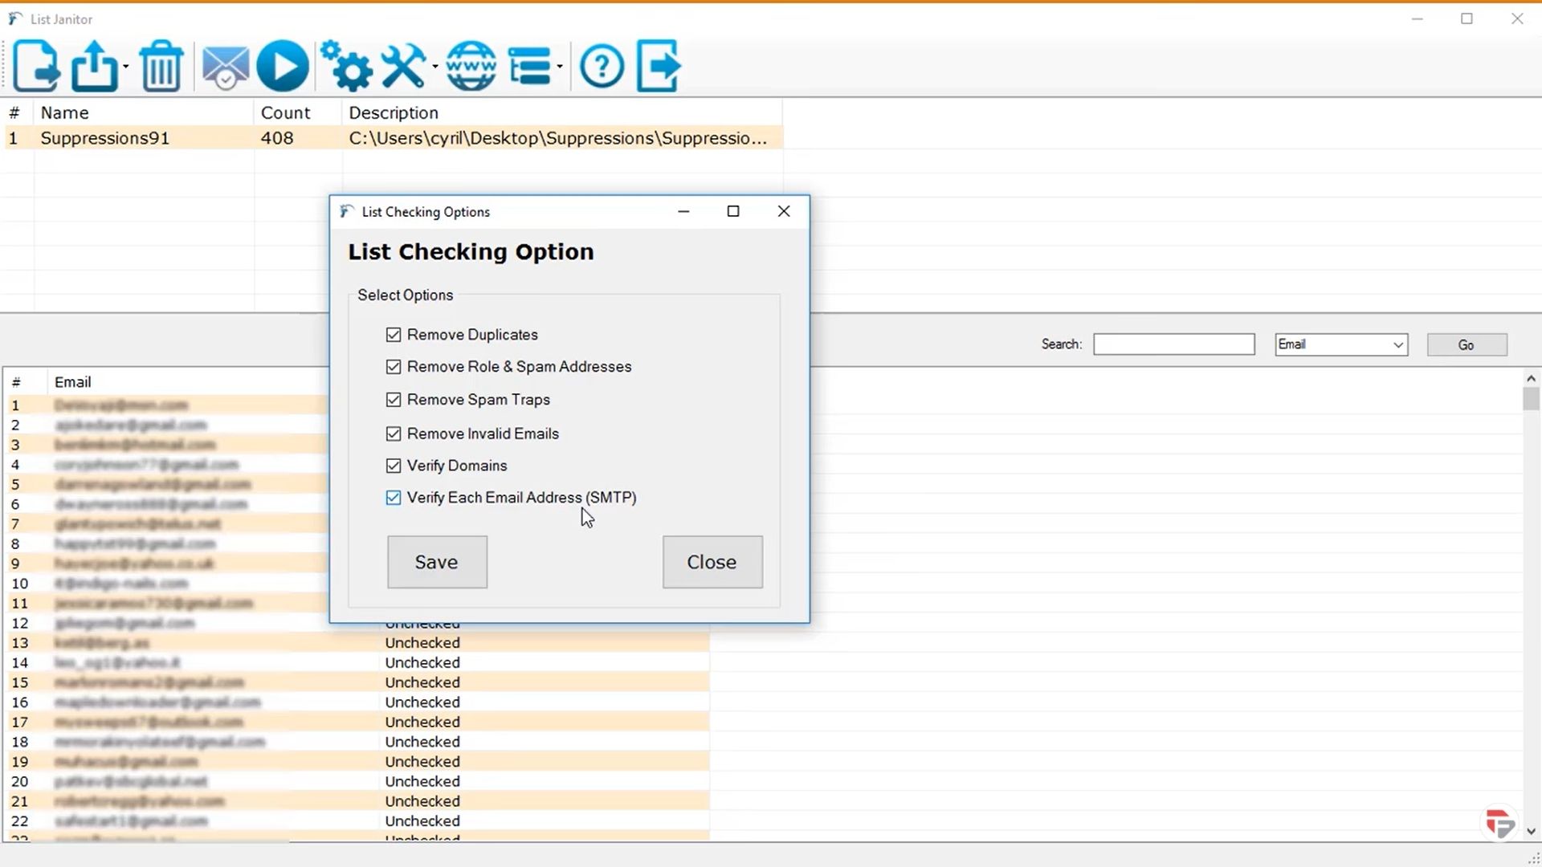
Task: Click the email verification envelope icon
Action: tap(225, 66)
